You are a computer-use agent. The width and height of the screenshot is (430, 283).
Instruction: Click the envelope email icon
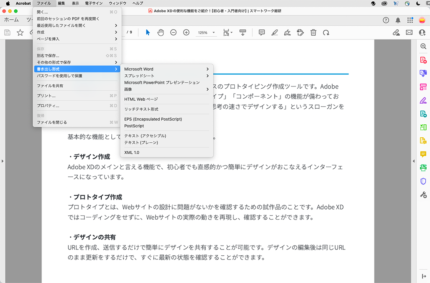point(409,33)
